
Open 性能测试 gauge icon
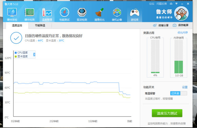click(64, 14)
